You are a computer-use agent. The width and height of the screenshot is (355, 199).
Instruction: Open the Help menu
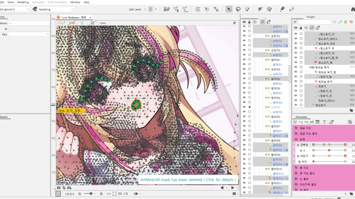point(86,2)
